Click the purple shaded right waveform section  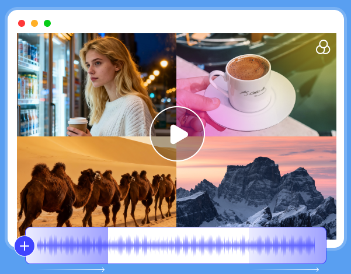point(286,245)
